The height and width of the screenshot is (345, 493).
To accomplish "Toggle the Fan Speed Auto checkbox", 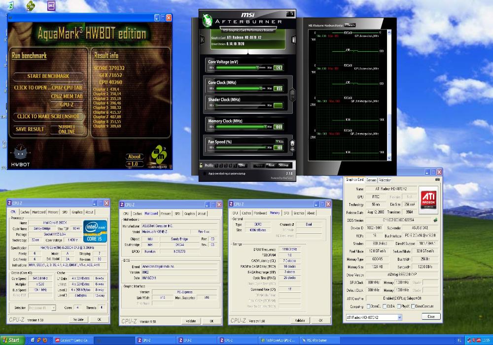I will [277, 141].
